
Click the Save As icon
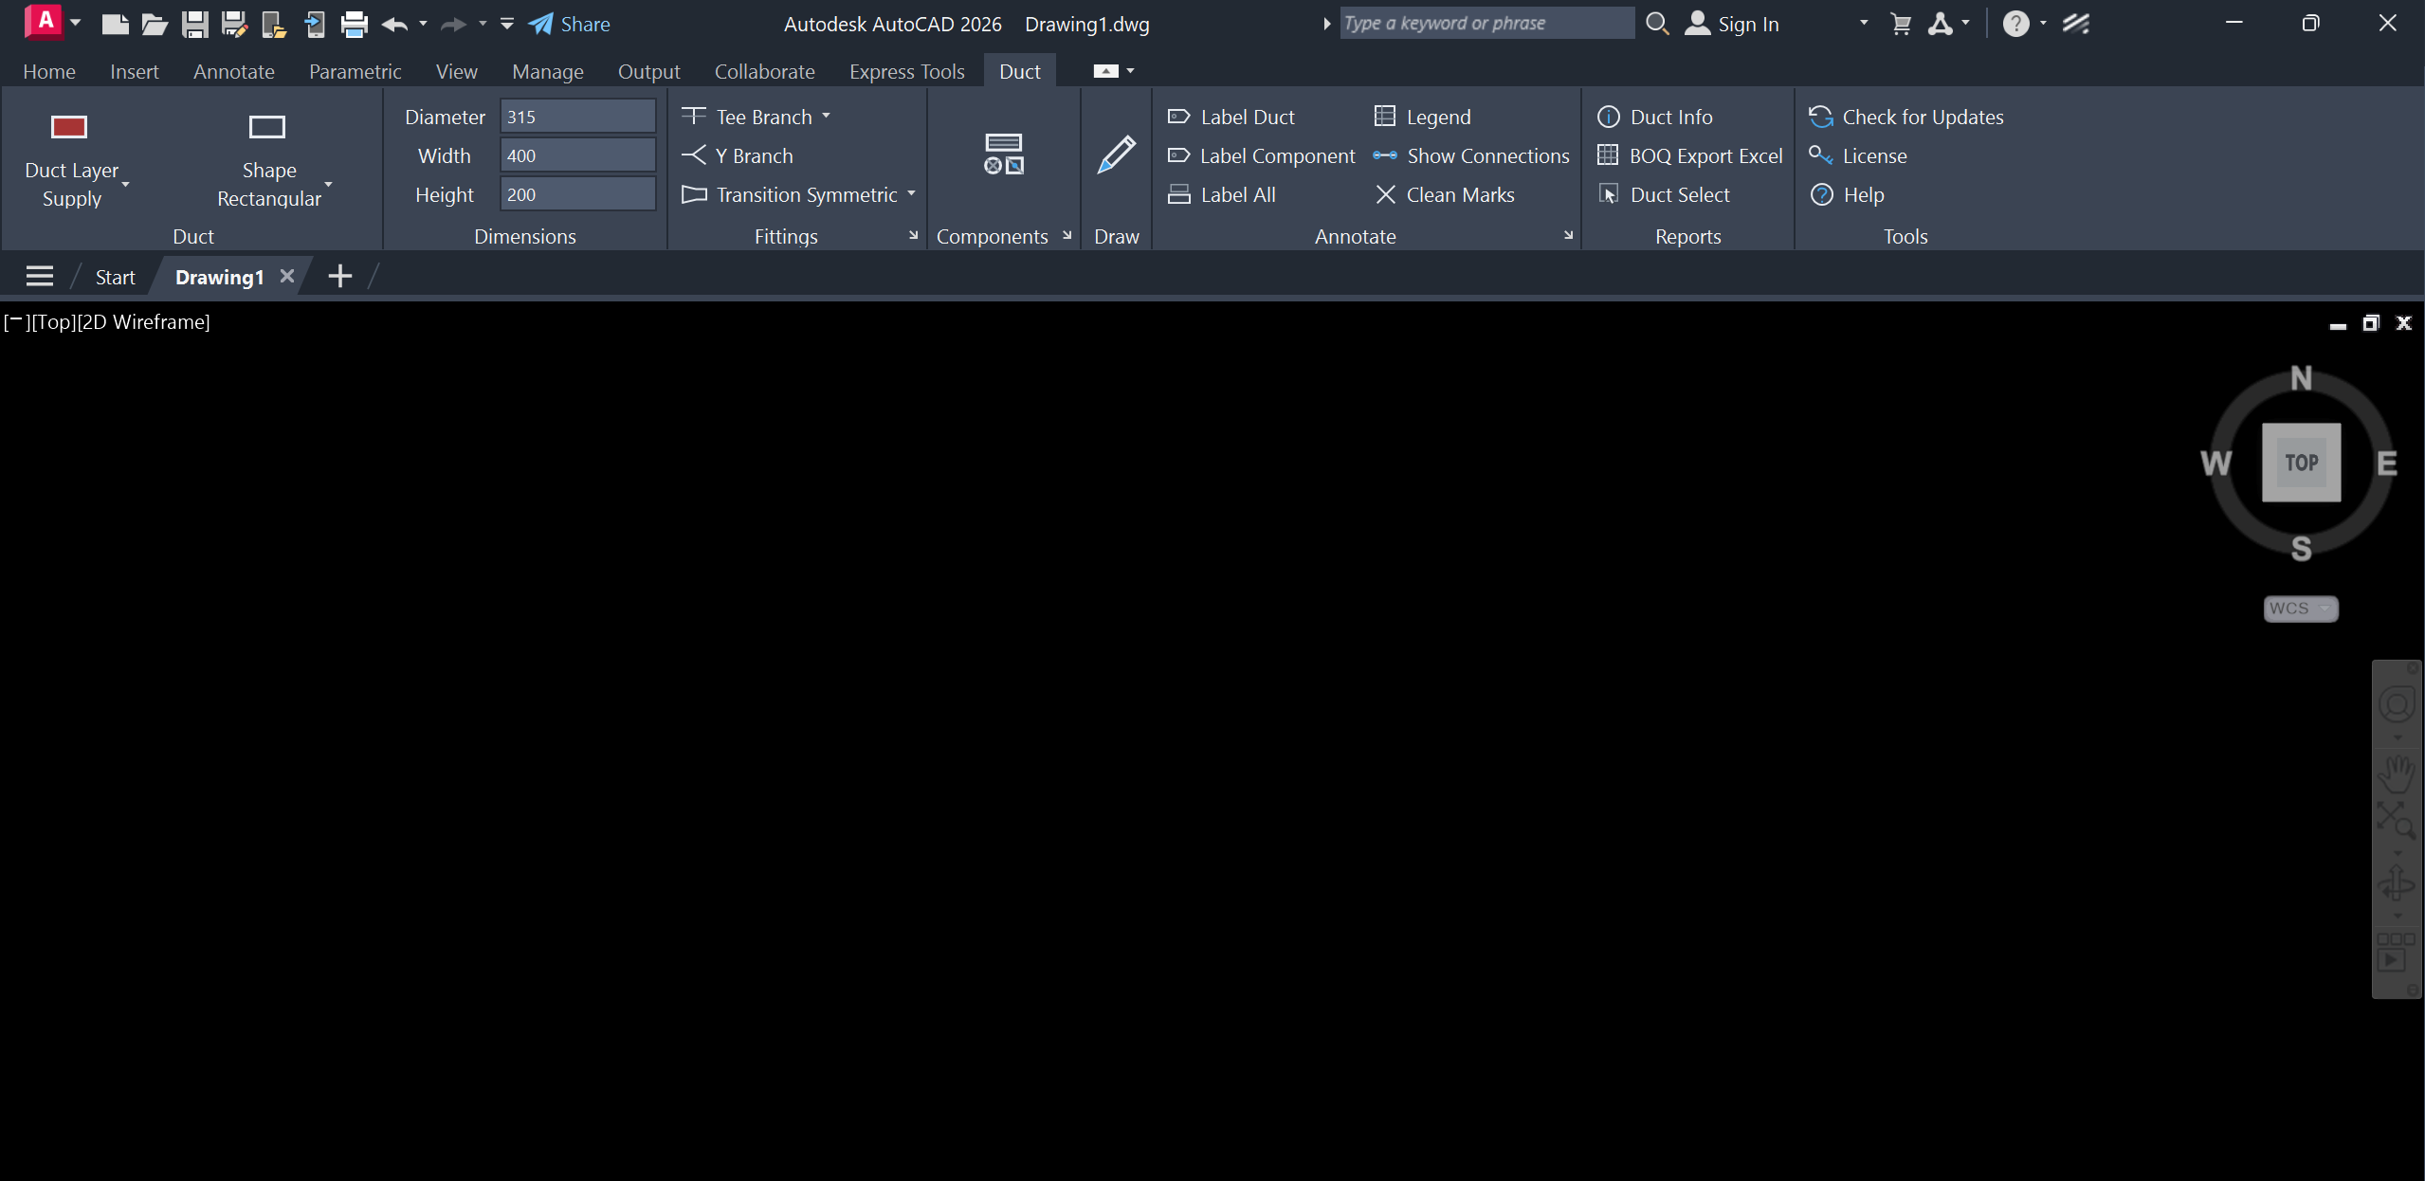tap(234, 24)
